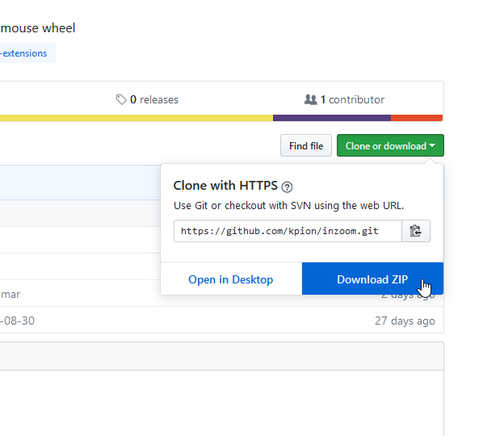
Task: Open the 1 contributor link
Action: point(344,99)
